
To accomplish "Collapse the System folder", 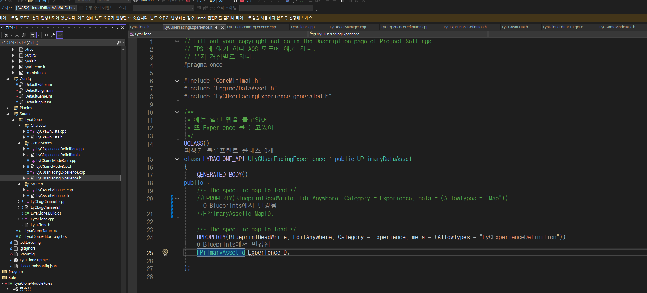I will tap(19, 184).
